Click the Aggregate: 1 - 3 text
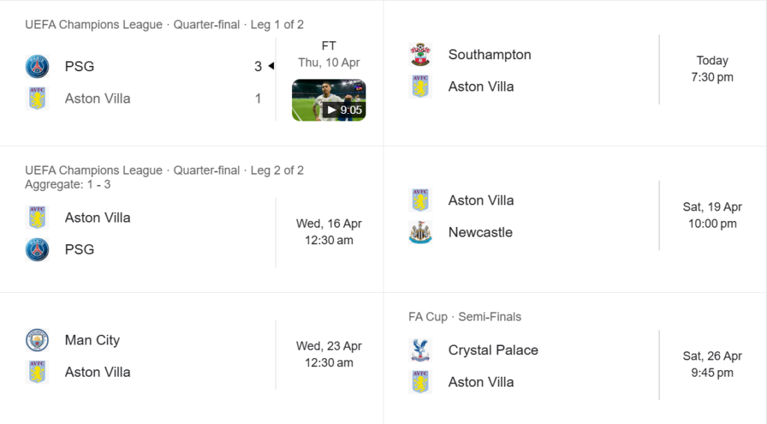The width and height of the screenshot is (767, 424). tap(67, 184)
